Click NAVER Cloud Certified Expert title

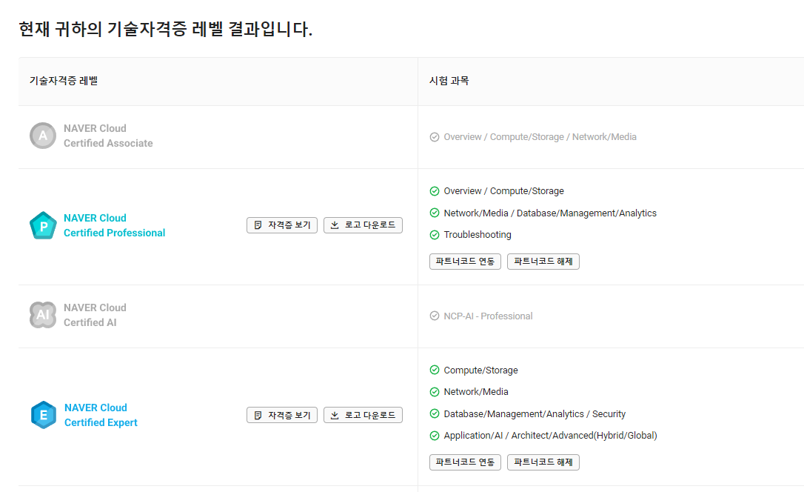(101, 415)
